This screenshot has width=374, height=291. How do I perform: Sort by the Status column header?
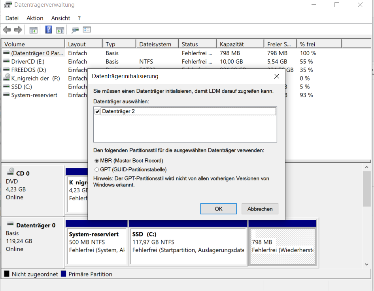[x=198, y=44]
